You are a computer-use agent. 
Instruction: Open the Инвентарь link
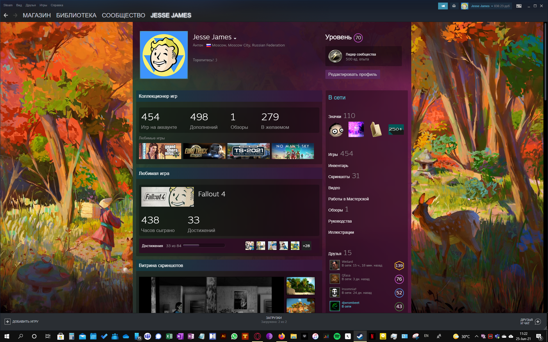click(338, 166)
